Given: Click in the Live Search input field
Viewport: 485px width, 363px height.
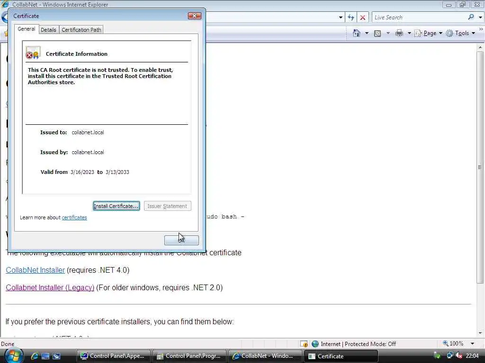Looking at the screenshot, I should click(x=419, y=17).
